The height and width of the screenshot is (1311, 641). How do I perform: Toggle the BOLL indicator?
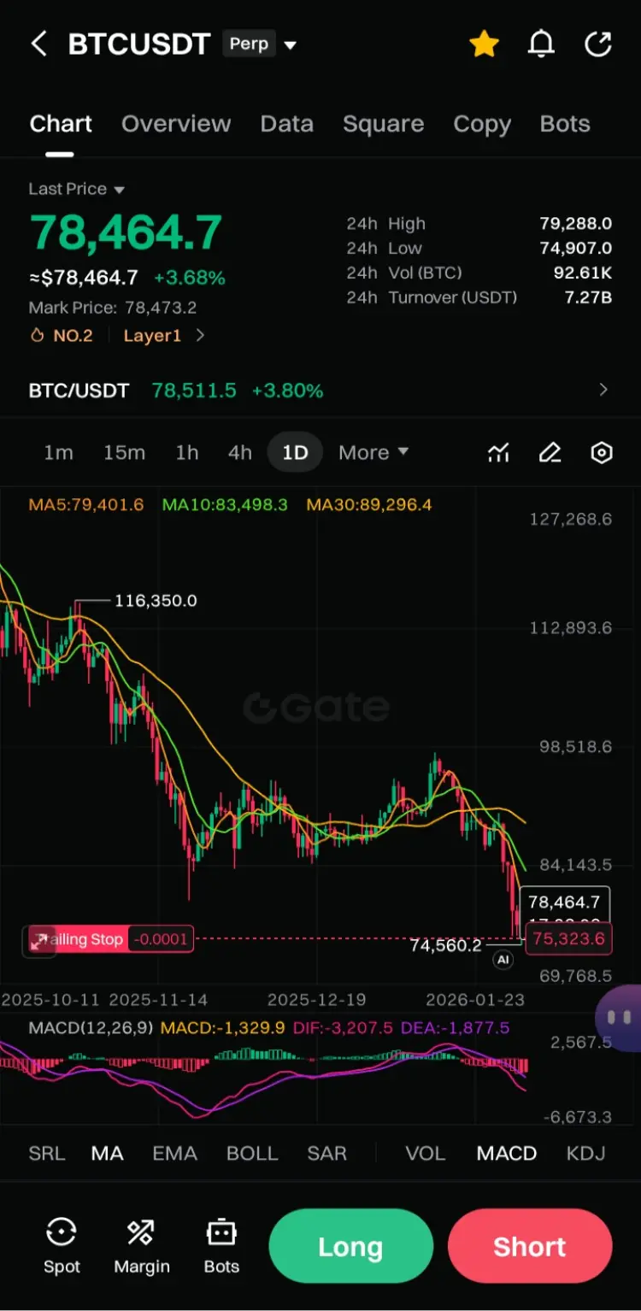(252, 1154)
